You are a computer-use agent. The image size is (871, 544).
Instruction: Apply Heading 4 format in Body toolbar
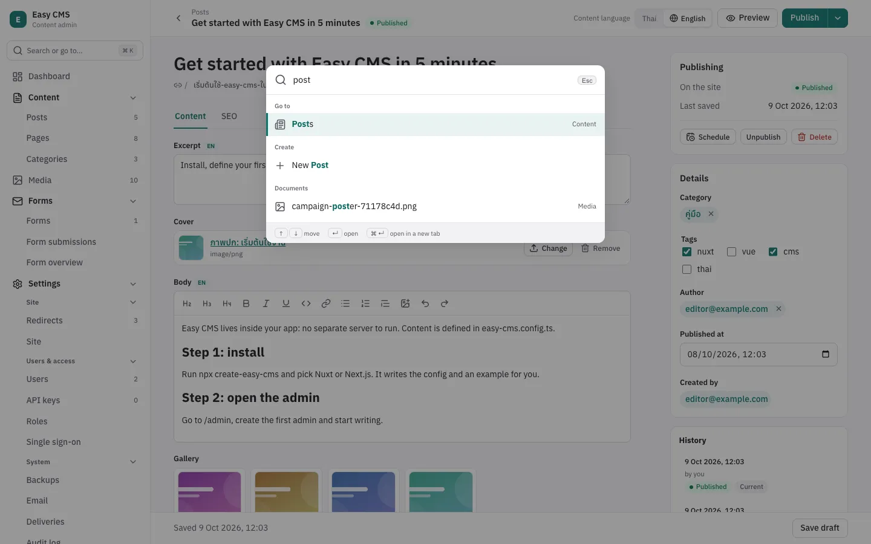pos(227,303)
